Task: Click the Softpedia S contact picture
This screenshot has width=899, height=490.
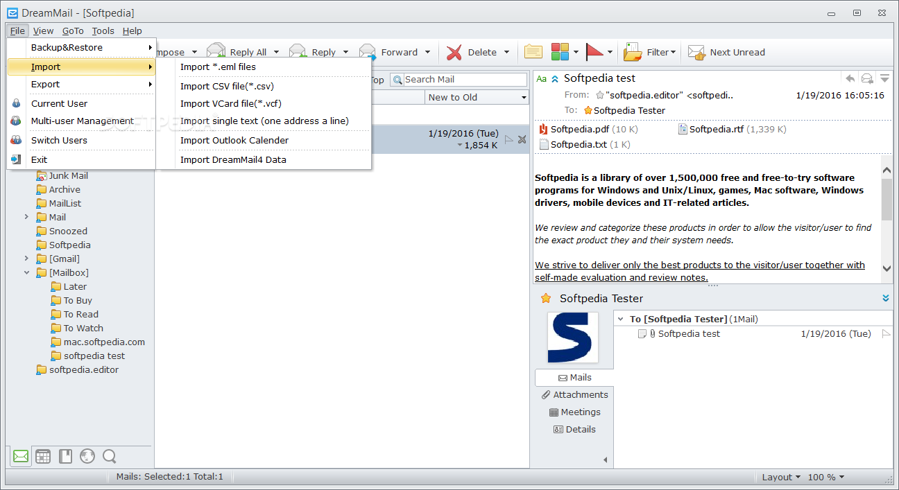Action: 572,338
